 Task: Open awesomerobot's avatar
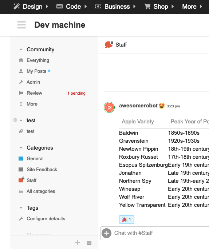click(109, 107)
